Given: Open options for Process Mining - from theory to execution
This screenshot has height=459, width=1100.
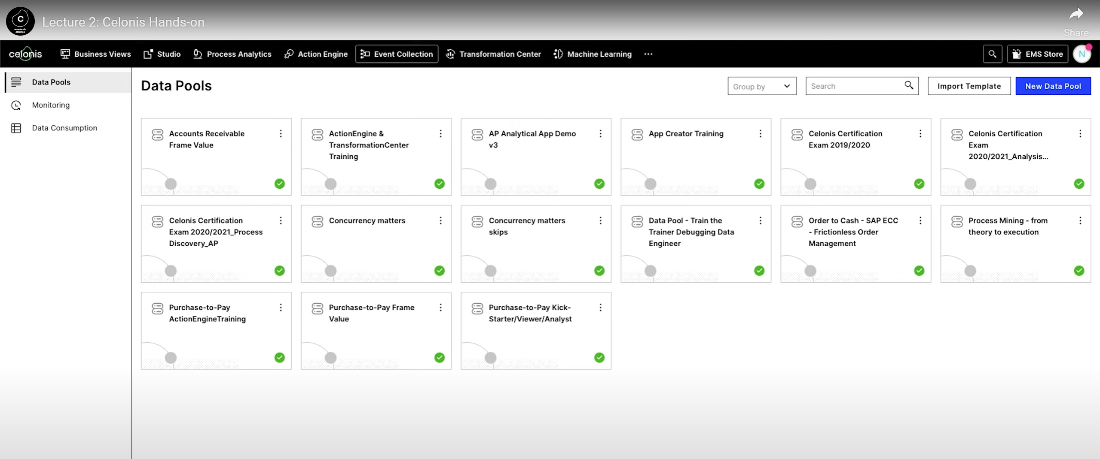Looking at the screenshot, I should [x=1080, y=220].
